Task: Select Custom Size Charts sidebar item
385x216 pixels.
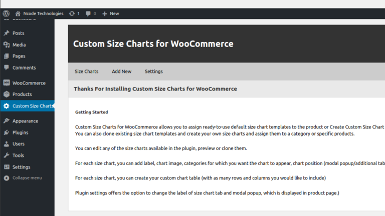Action: tap(32, 106)
